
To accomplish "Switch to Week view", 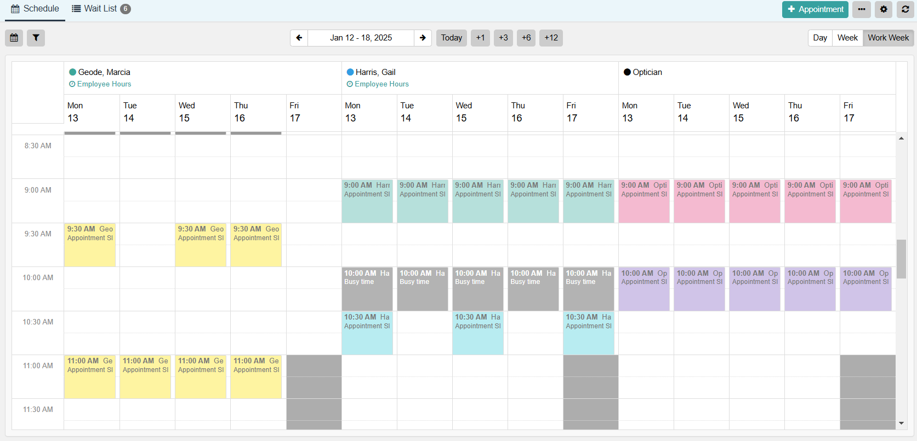I will coord(847,38).
